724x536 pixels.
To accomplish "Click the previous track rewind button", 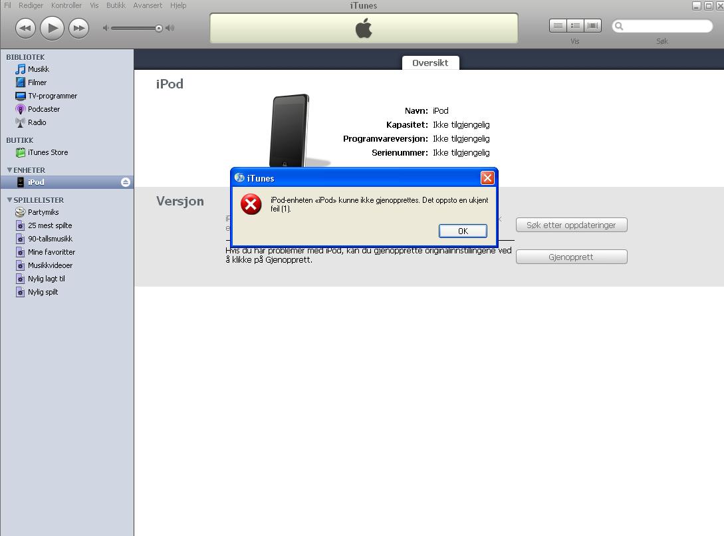I will 25,28.
